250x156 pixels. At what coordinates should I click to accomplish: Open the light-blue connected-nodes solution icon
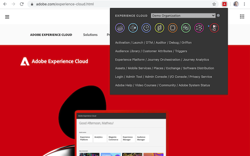[x=133, y=28]
